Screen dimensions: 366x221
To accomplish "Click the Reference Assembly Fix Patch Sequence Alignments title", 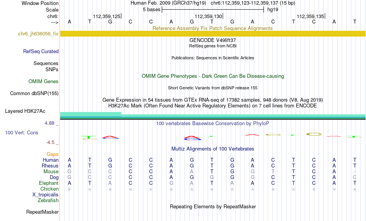I will click(212, 28).
